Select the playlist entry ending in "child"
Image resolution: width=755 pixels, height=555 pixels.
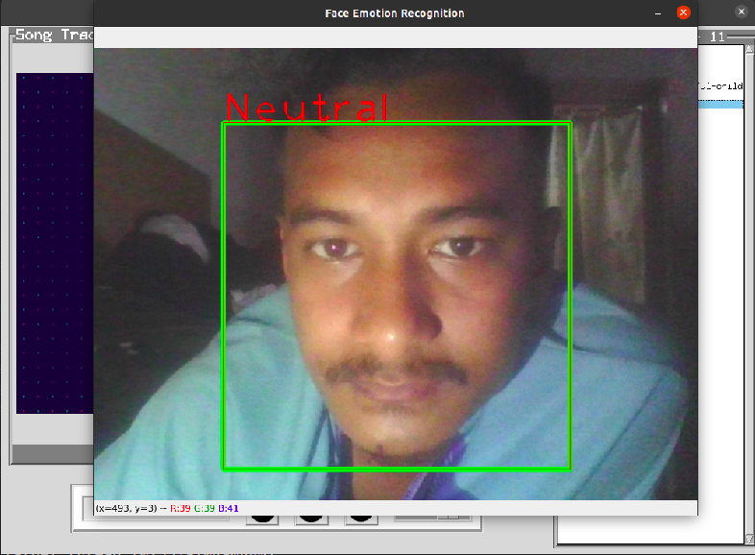pos(720,86)
